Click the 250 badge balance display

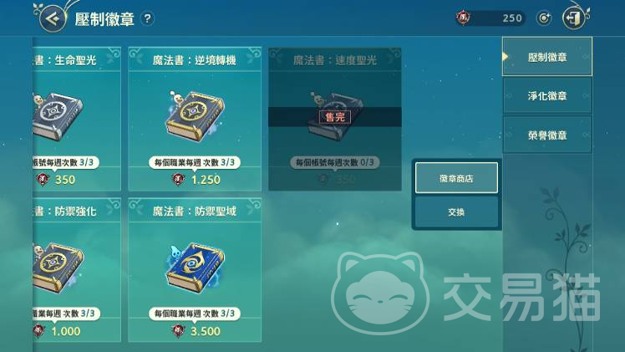coord(490,18)
